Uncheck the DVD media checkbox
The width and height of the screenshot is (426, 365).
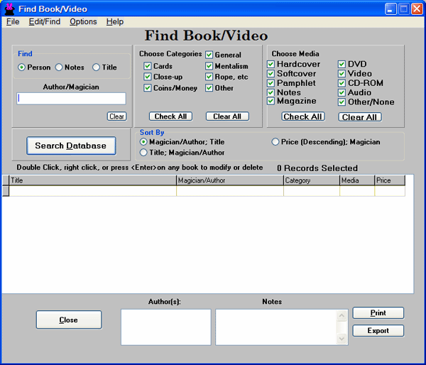point(342,64)
